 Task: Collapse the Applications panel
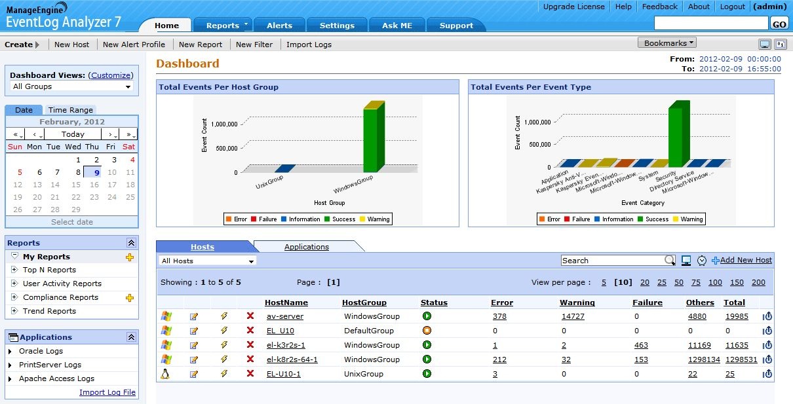coord(131,337)
